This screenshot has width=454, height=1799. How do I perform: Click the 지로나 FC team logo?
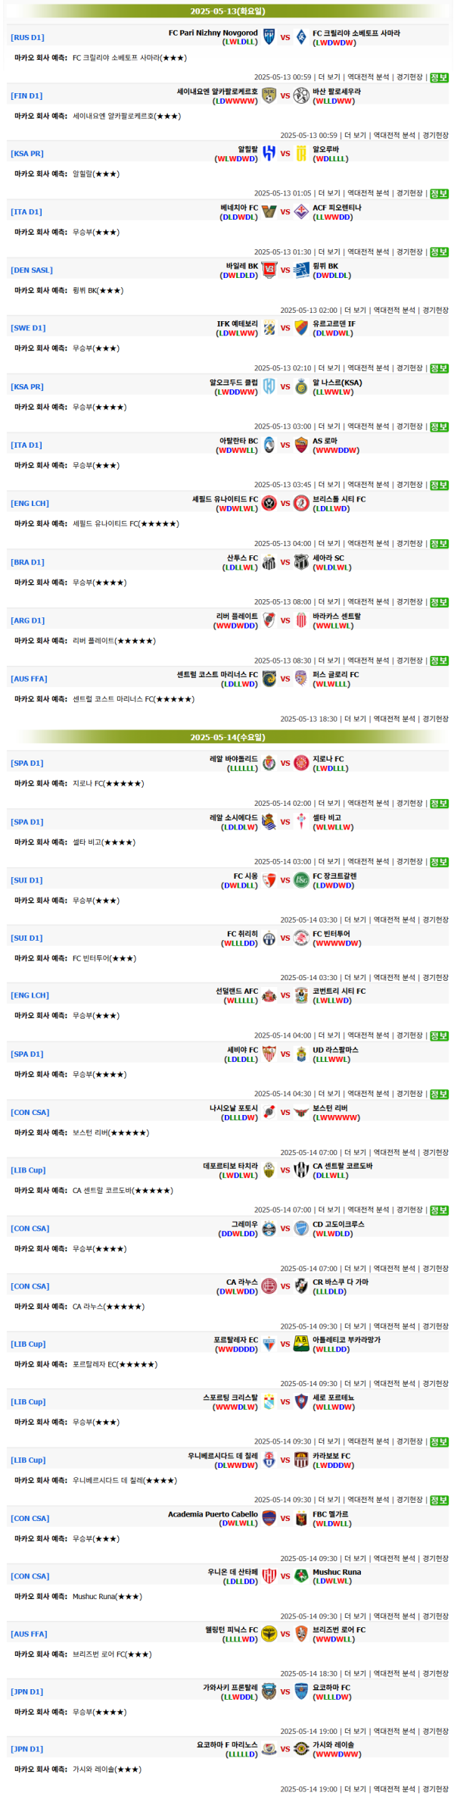[300, 764]
